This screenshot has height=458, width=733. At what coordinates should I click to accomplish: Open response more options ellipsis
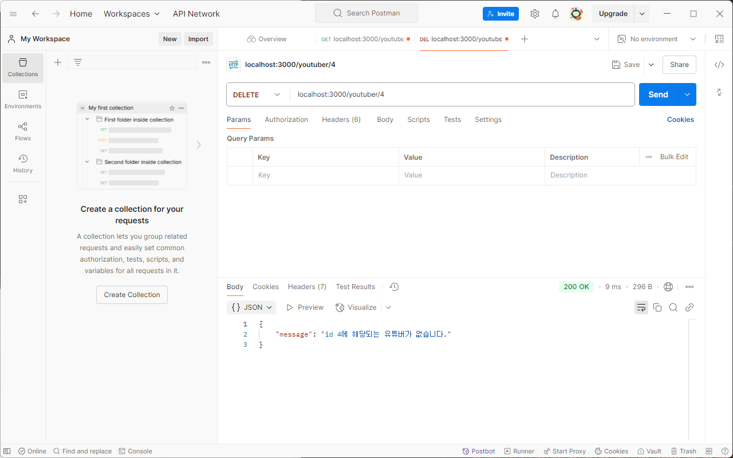click(x=689, y=287)
